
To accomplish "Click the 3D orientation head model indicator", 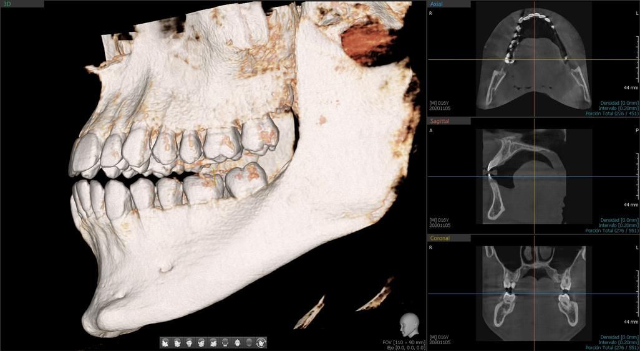I will (x=410, y=325).
